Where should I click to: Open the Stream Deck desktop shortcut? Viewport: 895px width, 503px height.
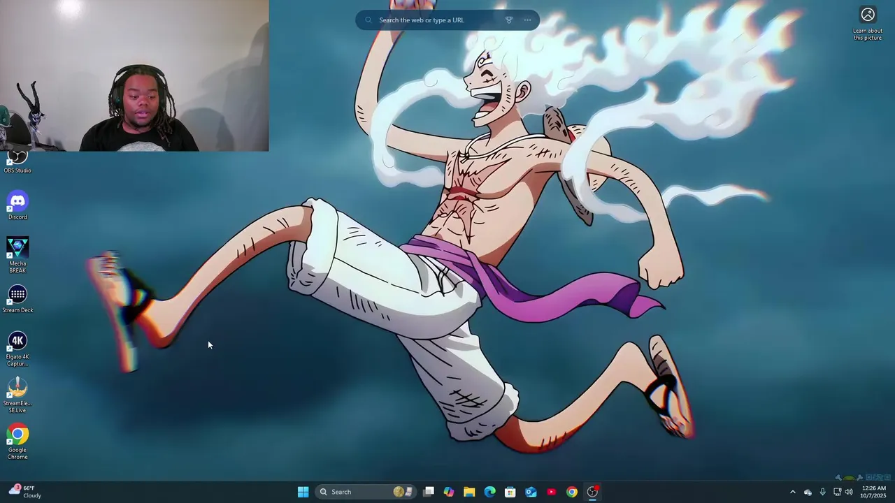click(x=17, y=299)
